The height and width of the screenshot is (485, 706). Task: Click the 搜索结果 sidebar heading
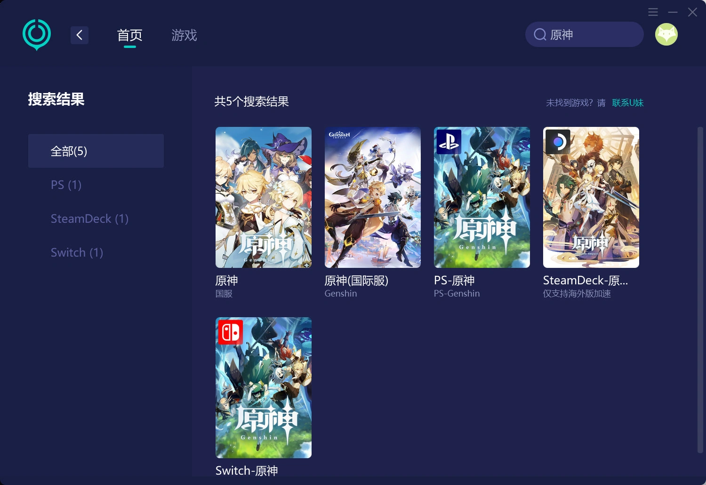coord(56,99)
